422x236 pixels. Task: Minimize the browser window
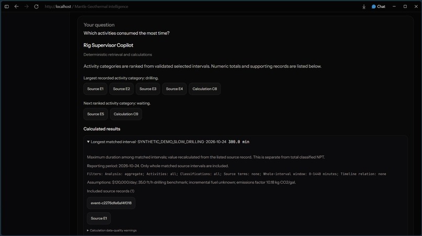(x=394, y=6)
